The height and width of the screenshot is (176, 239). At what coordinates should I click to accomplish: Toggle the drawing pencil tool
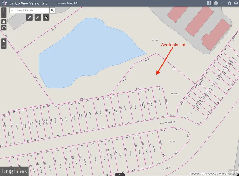pyautogui.click(x=29, y=17)
